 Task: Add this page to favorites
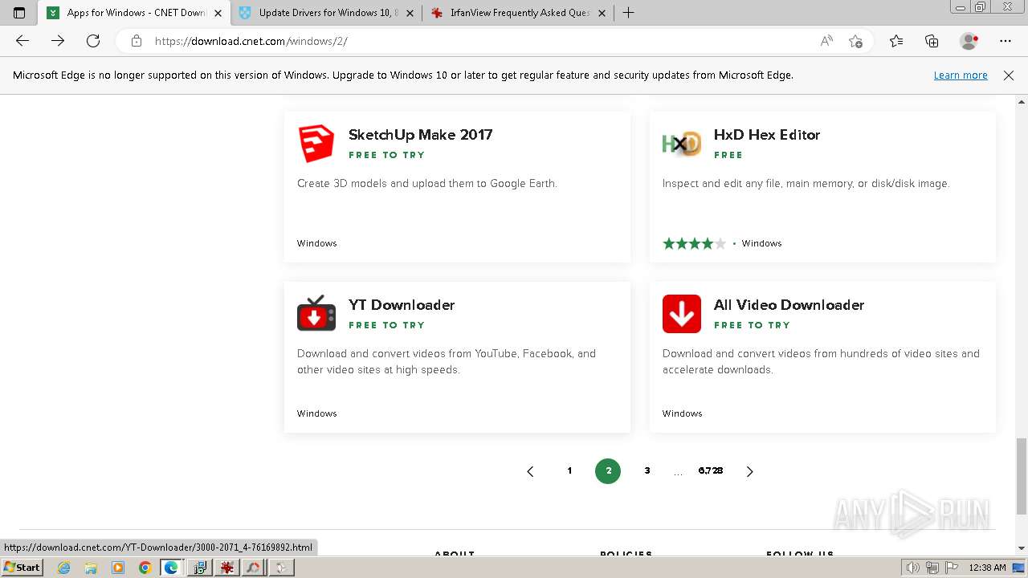pyautogui.click(x=855, y=41)
